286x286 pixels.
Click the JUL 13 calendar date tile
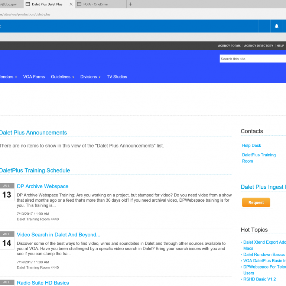click(7, 192)
